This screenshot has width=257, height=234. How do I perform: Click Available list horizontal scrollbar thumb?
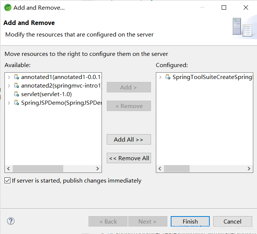pos(38,169)
